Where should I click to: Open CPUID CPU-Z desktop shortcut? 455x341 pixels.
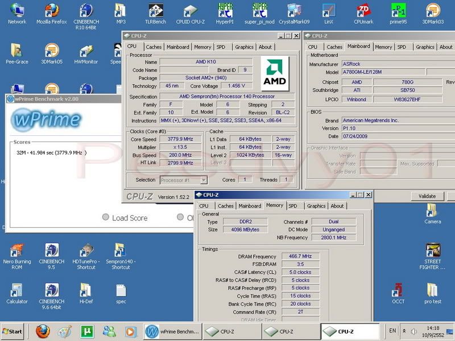coord(191,13)
